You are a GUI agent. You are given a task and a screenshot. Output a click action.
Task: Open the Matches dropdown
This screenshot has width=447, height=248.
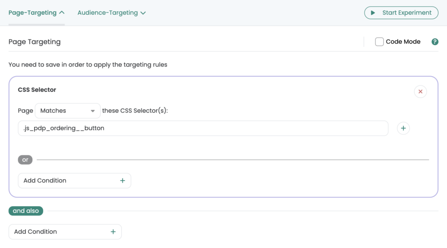point(68,111)
